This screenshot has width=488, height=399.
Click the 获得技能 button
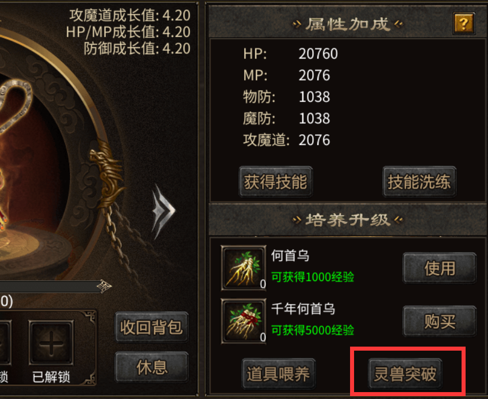pos(276,182)
